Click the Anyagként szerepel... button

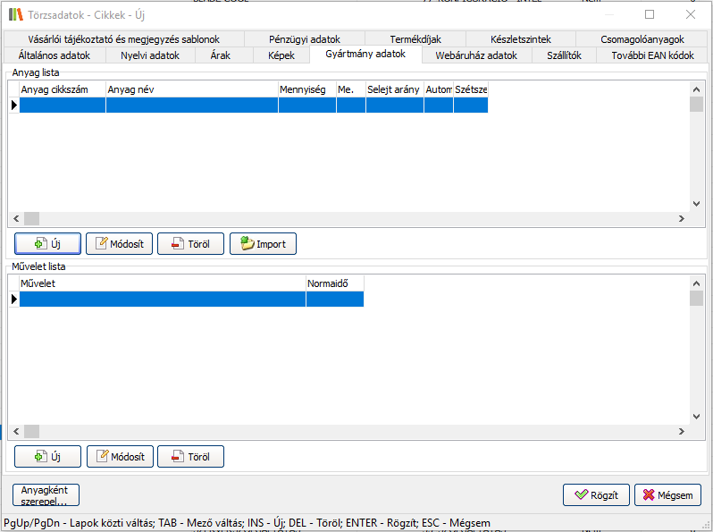pyautogui.click(x=46, y=494)
